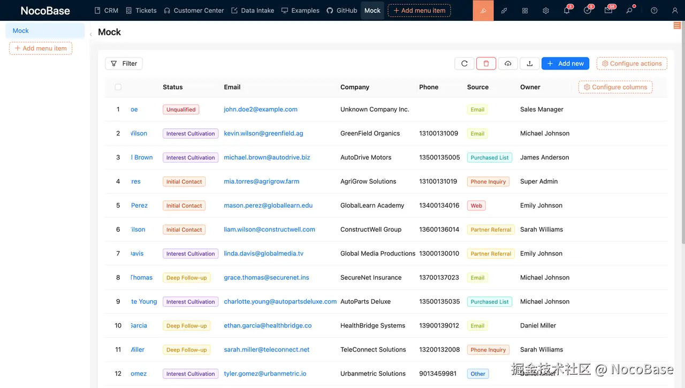This screenshot has height=388, width=685.
Task: Click the cloud import button
Action: click(x=508, y=63)
